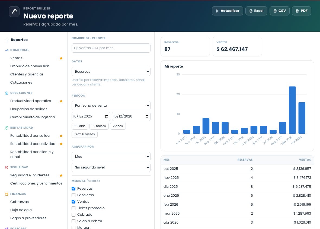Click the wallet icon beside FINANZAS

point(7,194)
